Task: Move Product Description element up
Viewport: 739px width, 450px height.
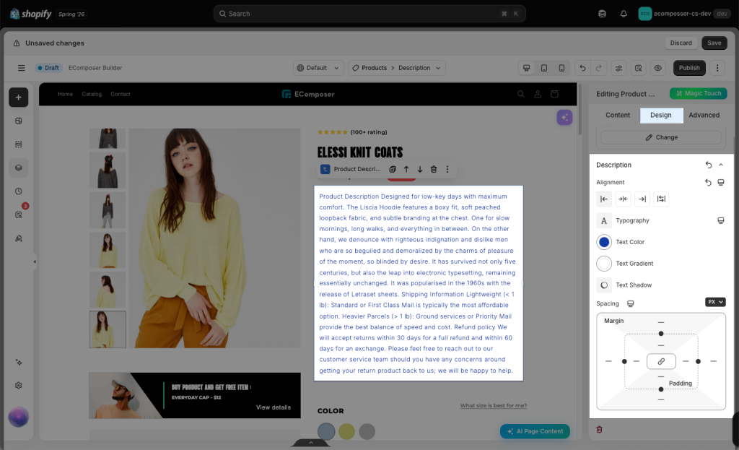Action: point(406,169)
